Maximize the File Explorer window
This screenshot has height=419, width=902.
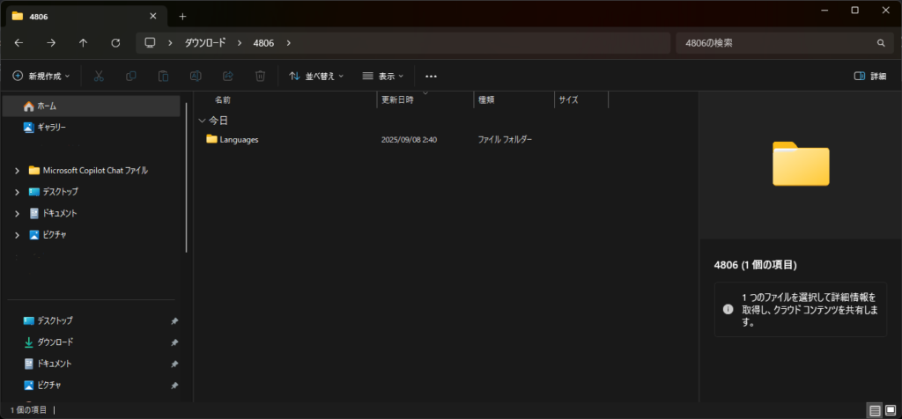tap(854, 10)
